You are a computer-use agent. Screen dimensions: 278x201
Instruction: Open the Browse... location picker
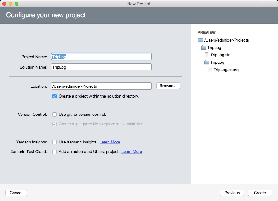coord(168,86)
